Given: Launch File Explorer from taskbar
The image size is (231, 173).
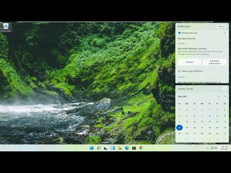Looking at the screenshot, I should (120, 148).
